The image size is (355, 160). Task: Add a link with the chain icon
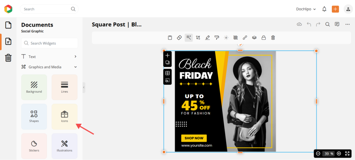tap(245, 38)
